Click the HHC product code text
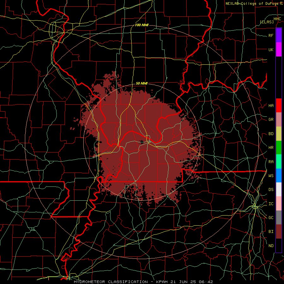Viewport: 284px width, 284px height. click(x=277, y=19)
